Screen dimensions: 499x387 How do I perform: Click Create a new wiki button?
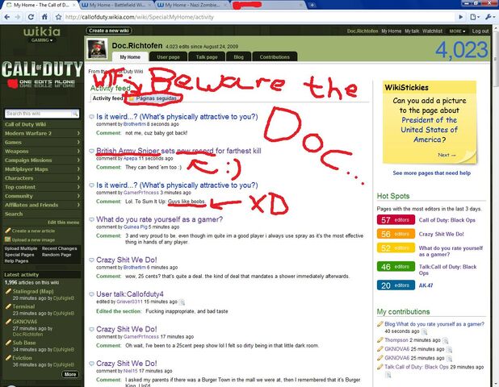109,31
